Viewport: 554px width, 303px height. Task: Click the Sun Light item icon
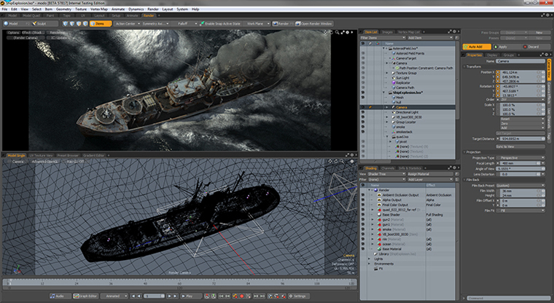click(392, 79)
